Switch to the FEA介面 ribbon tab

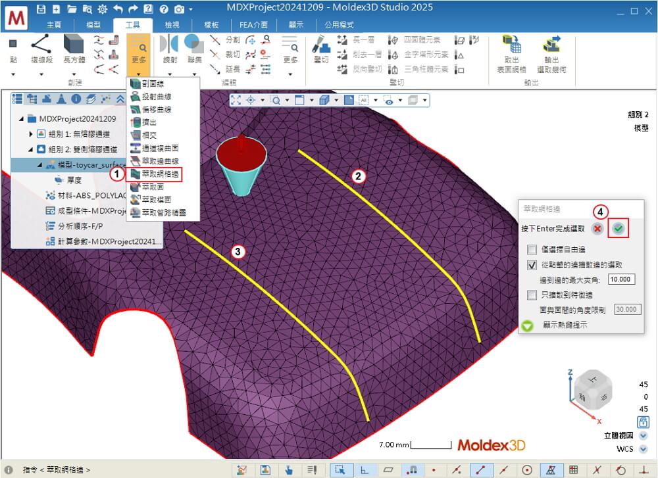click(x=253, y=25)
